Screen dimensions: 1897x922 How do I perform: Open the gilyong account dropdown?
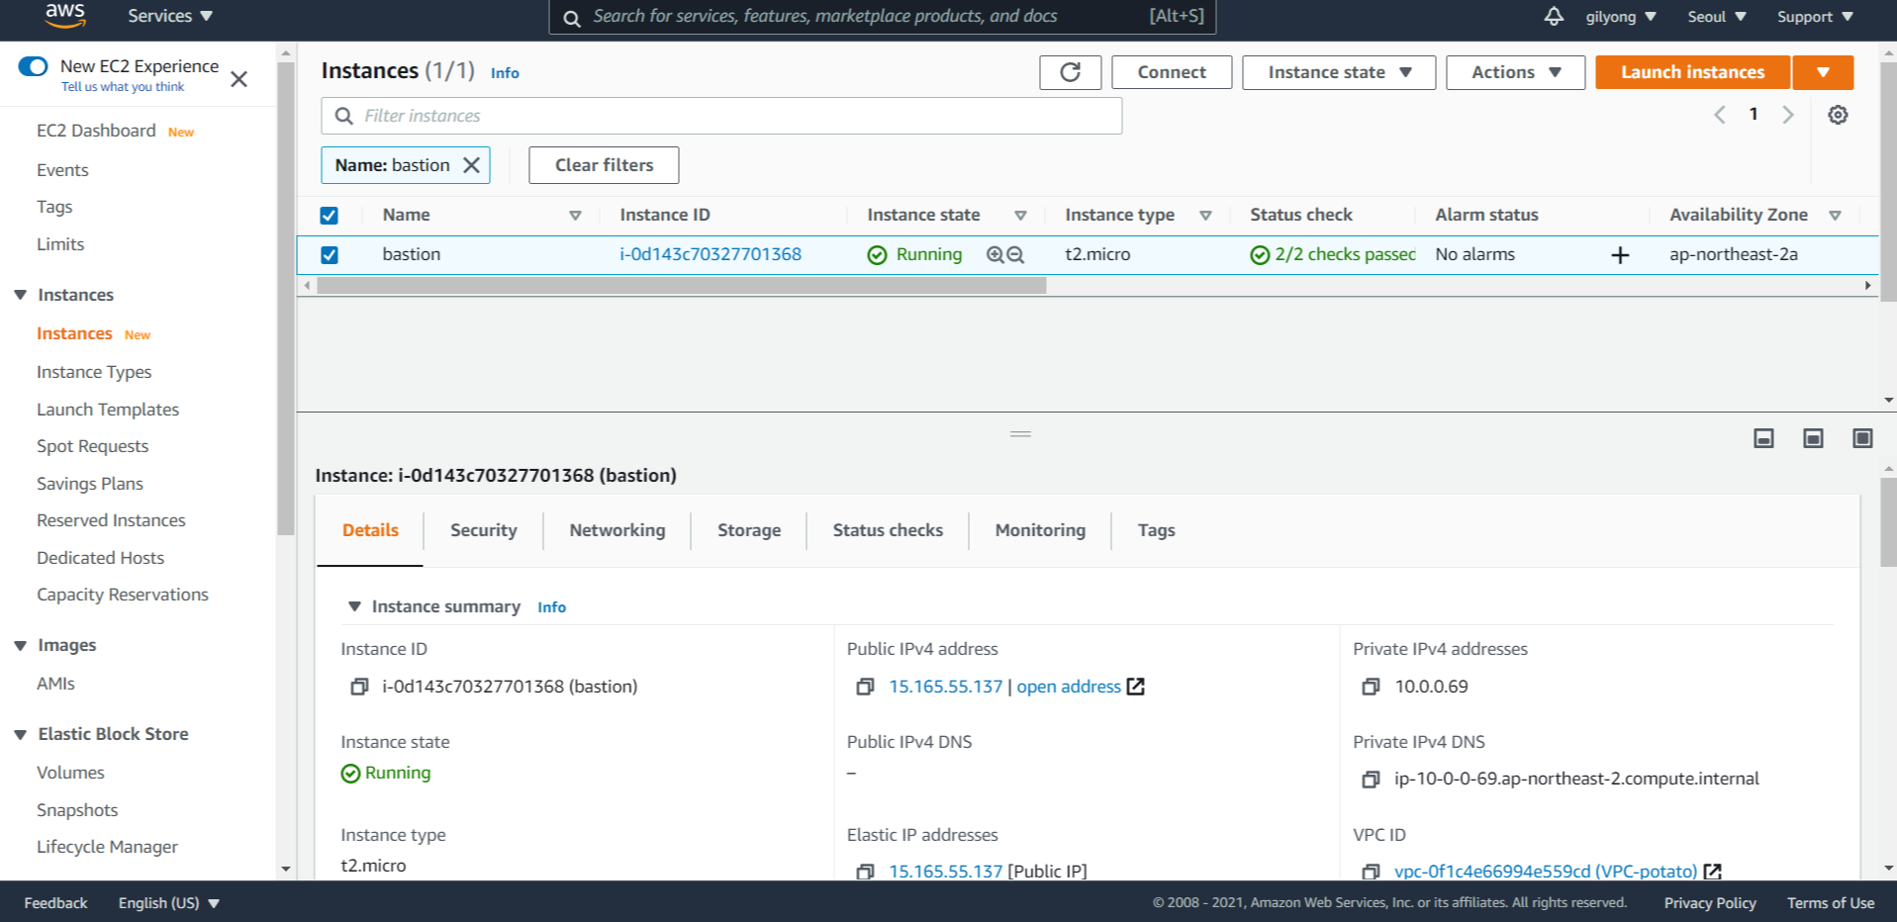point(1620,17)
